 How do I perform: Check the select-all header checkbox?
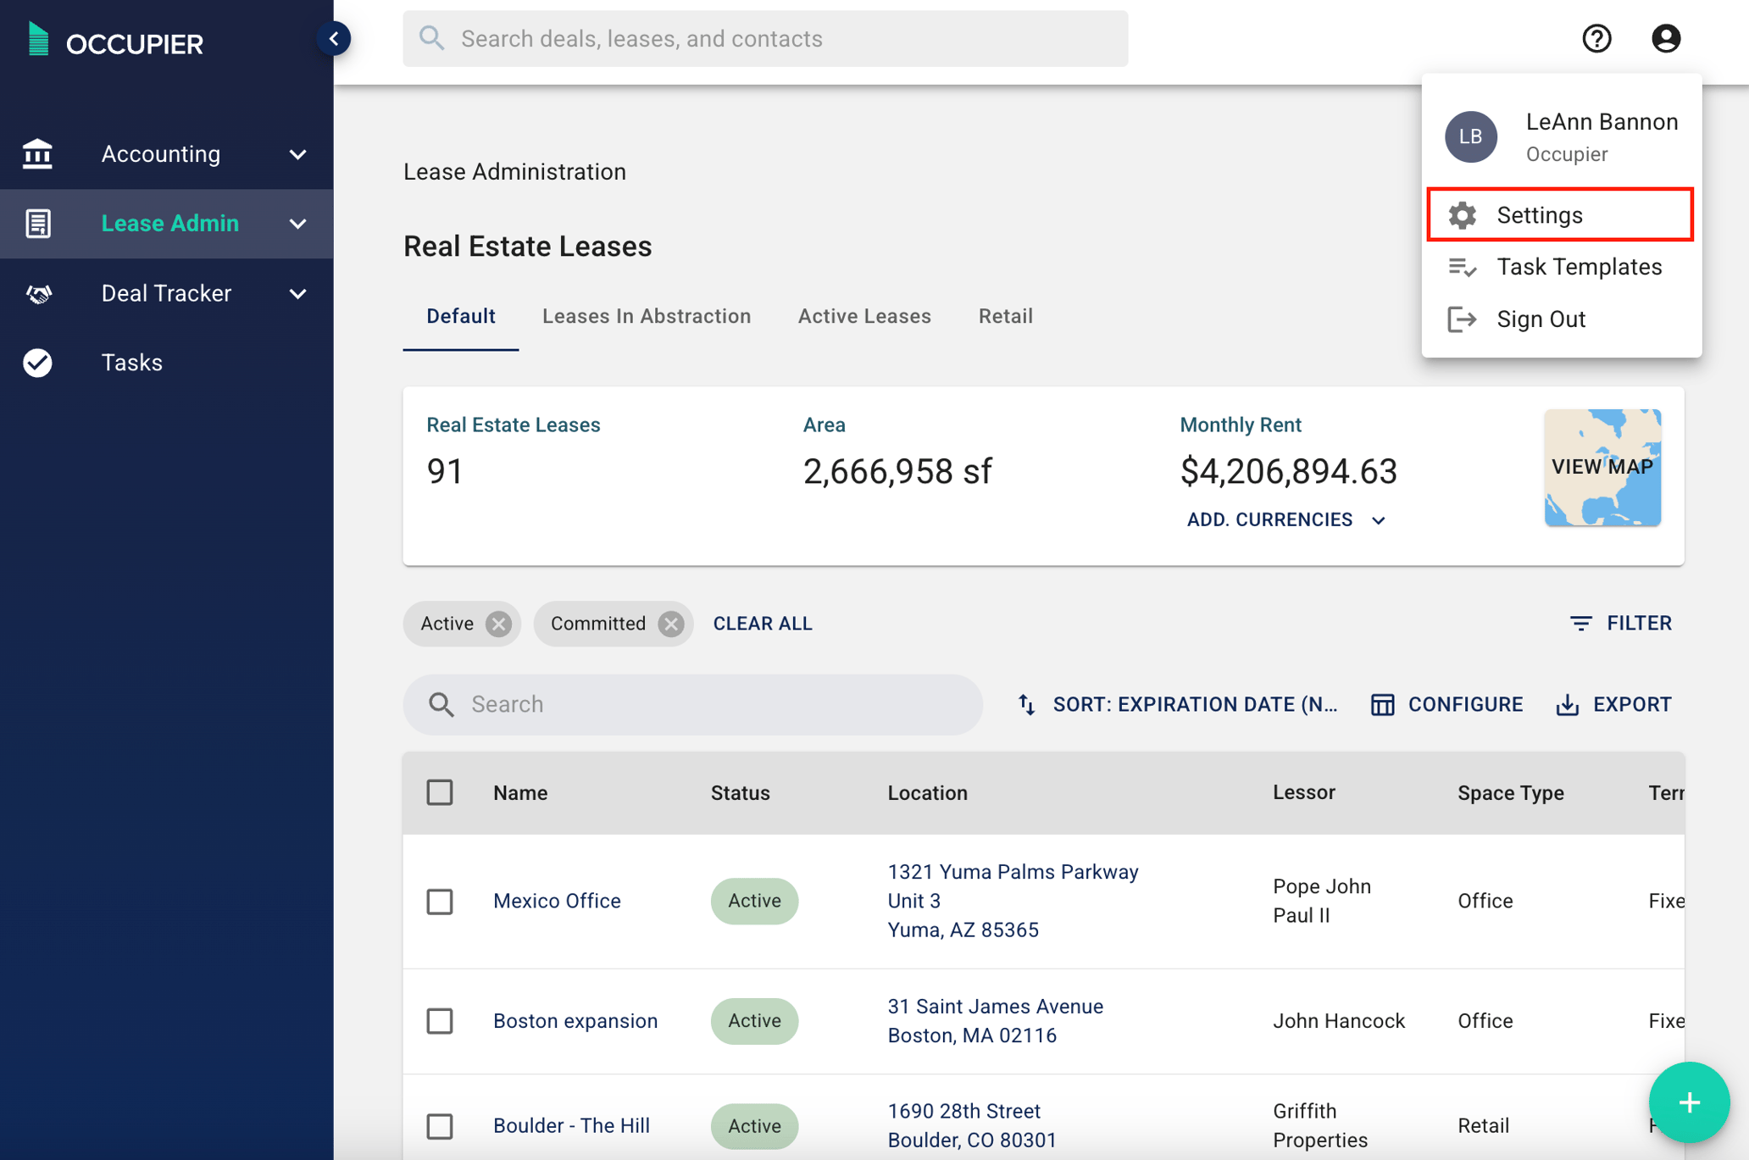coord(440,792)
